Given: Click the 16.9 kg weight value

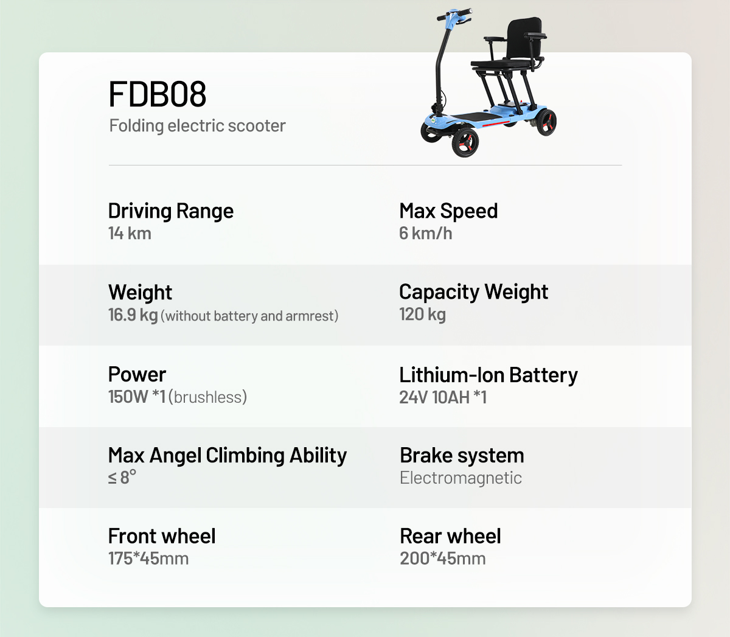Looking at the screenshot, I should click(133, 315).
